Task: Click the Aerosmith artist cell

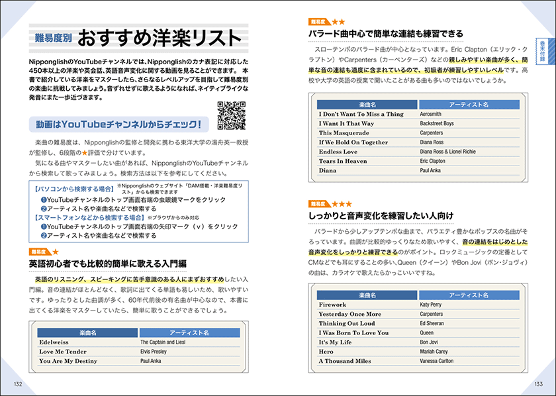Action: [x=430, y=115]
